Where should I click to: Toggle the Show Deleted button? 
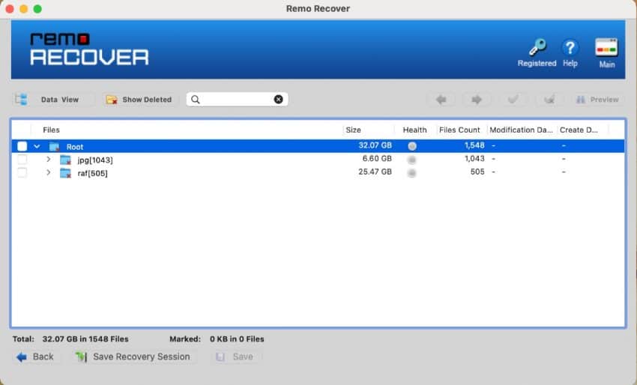tap(139, 100)
